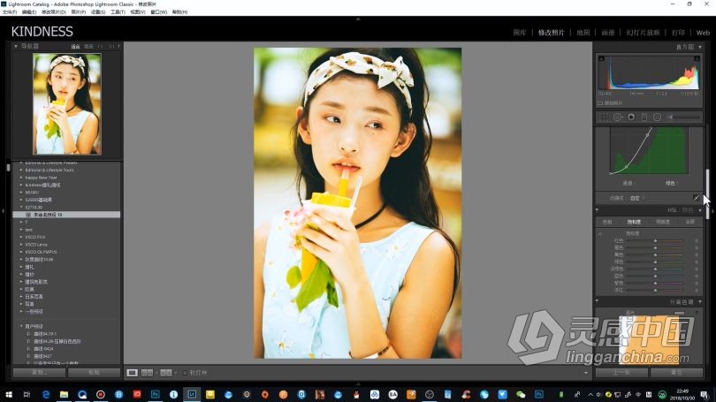
Task: Enable the soft proofing checkbox
Action: (x=185, y=373)
